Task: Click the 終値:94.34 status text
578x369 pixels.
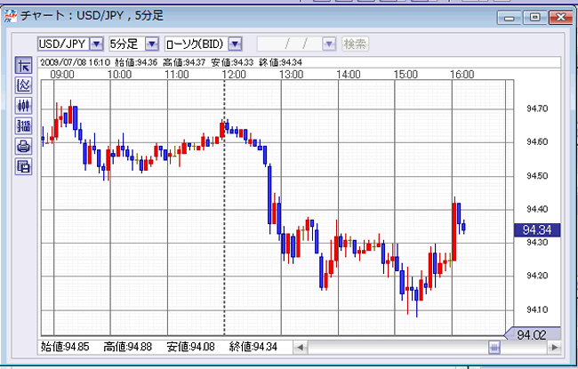Action: click(x=253, y=347)
